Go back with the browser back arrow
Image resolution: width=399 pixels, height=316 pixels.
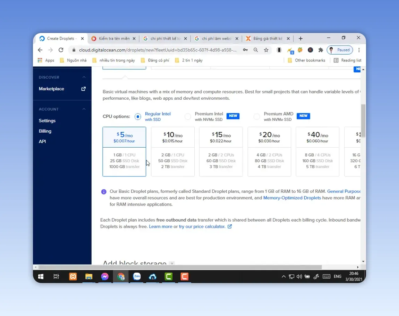(x=40, y=50)
